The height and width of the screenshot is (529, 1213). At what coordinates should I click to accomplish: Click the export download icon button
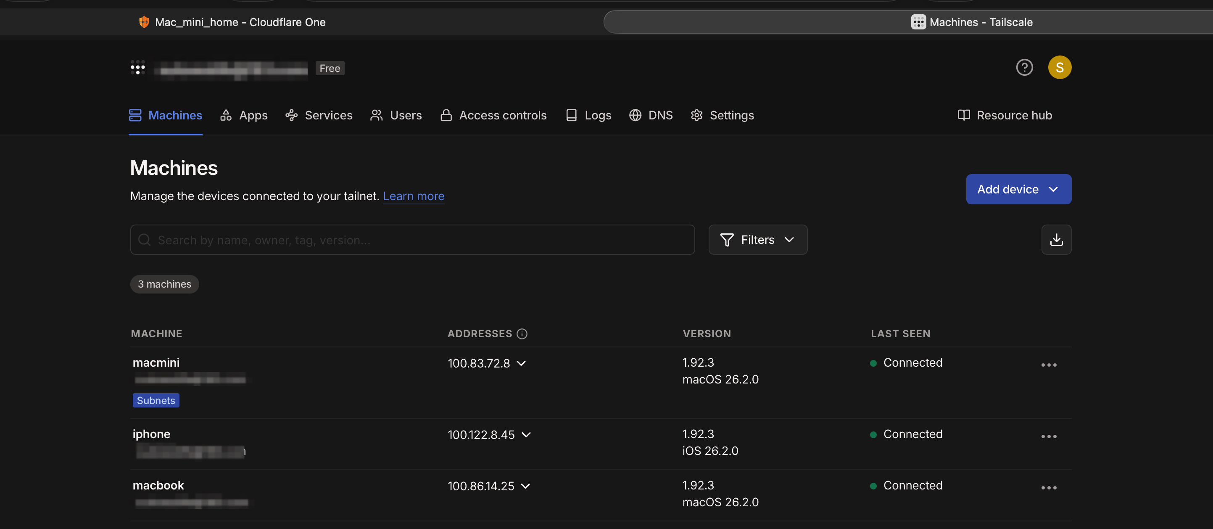(1056, 240)
